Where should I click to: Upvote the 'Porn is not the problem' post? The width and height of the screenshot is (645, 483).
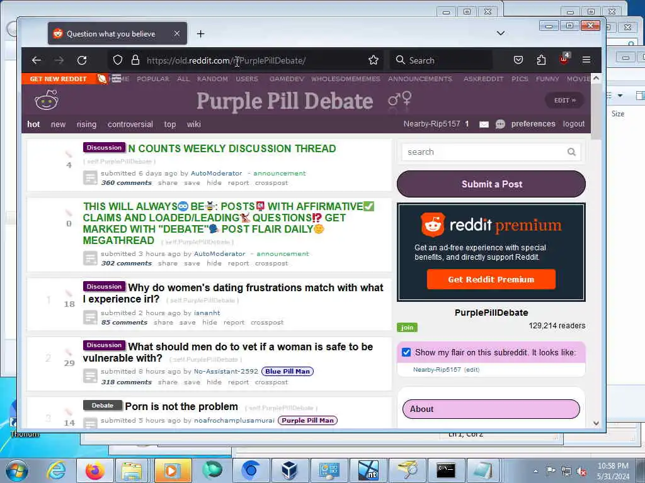[69, 412]
